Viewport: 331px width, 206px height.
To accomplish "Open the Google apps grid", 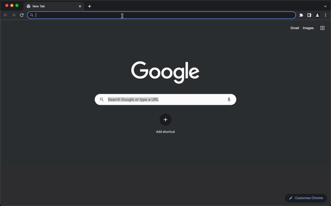I will pos(322,28).
